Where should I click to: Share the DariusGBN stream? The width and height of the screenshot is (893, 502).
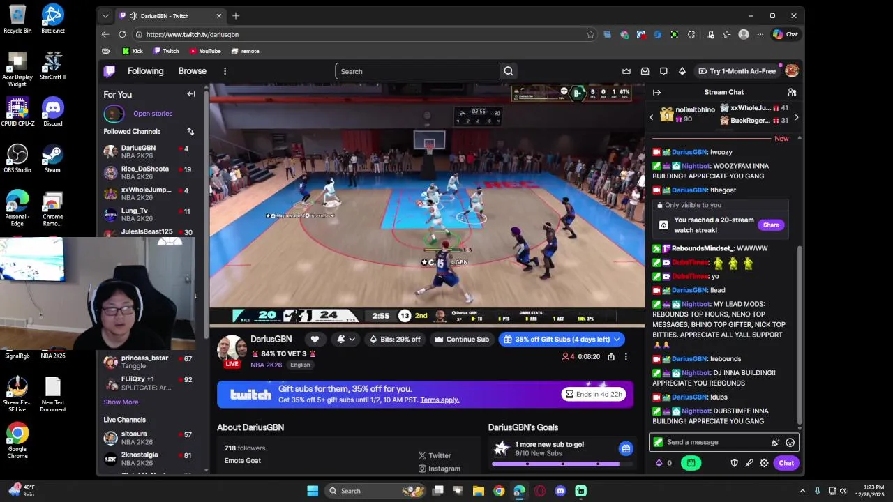tap(611, 357)
